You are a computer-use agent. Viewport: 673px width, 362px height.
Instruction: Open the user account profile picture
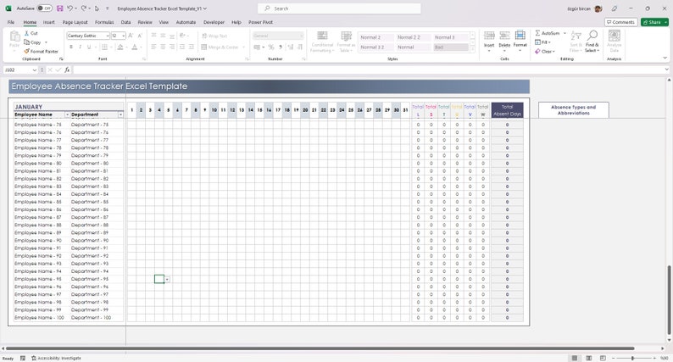click(x=598, y=8)
